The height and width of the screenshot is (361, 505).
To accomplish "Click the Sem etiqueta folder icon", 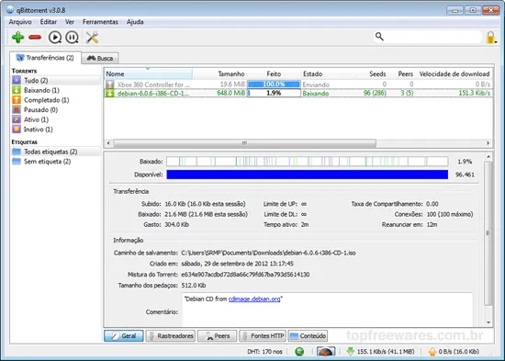I will coord(17,161).
